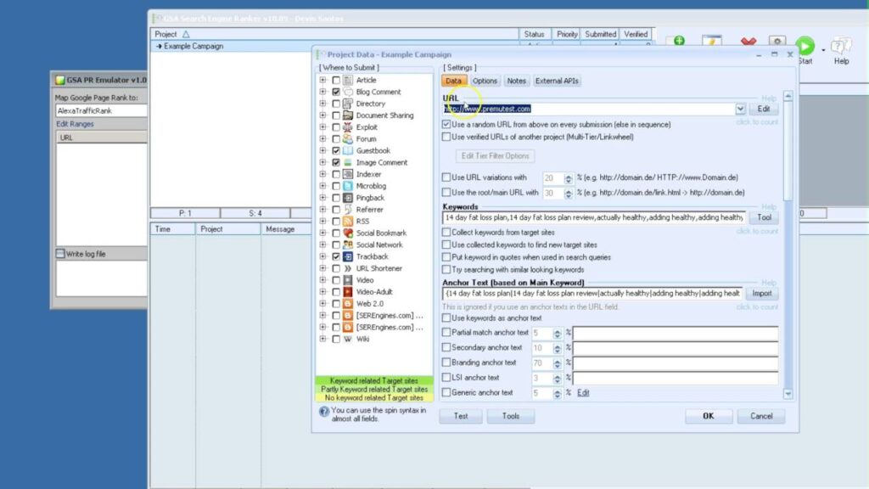Click the Indexer engine icon
The image size is (869, 489).
coord(348,174)
